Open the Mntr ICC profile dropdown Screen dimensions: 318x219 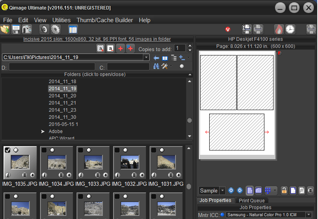pyautogui.click(x=309, y=215)
